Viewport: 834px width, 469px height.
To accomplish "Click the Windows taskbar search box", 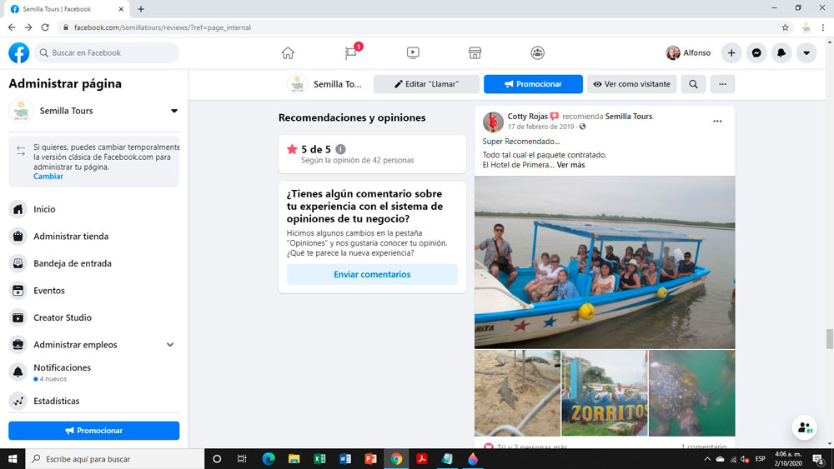I will pyautogui.click(x=115, y=459).
